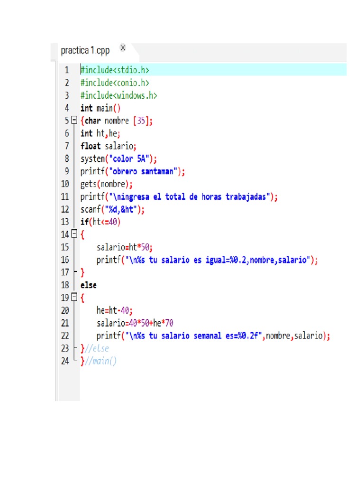364x486 pixels.
Task: Click the //main() comment on last line
Action: [100, 361]
